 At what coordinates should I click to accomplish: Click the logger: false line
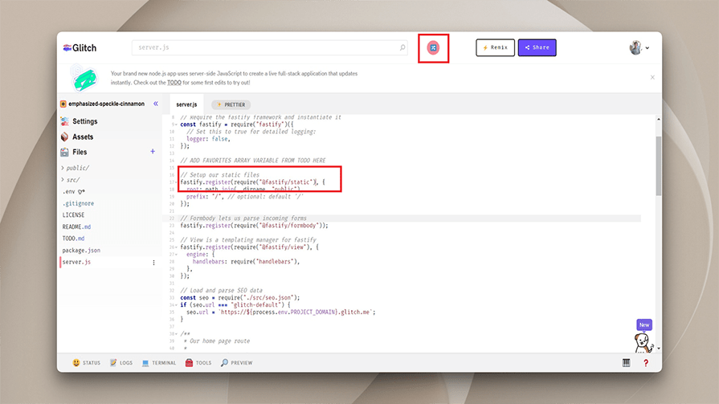(x=208, y=139)
